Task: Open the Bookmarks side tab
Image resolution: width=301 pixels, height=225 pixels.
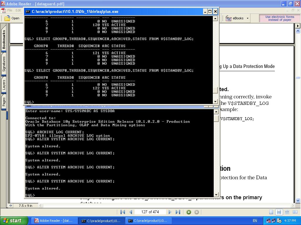Action: tap(4, 39)
